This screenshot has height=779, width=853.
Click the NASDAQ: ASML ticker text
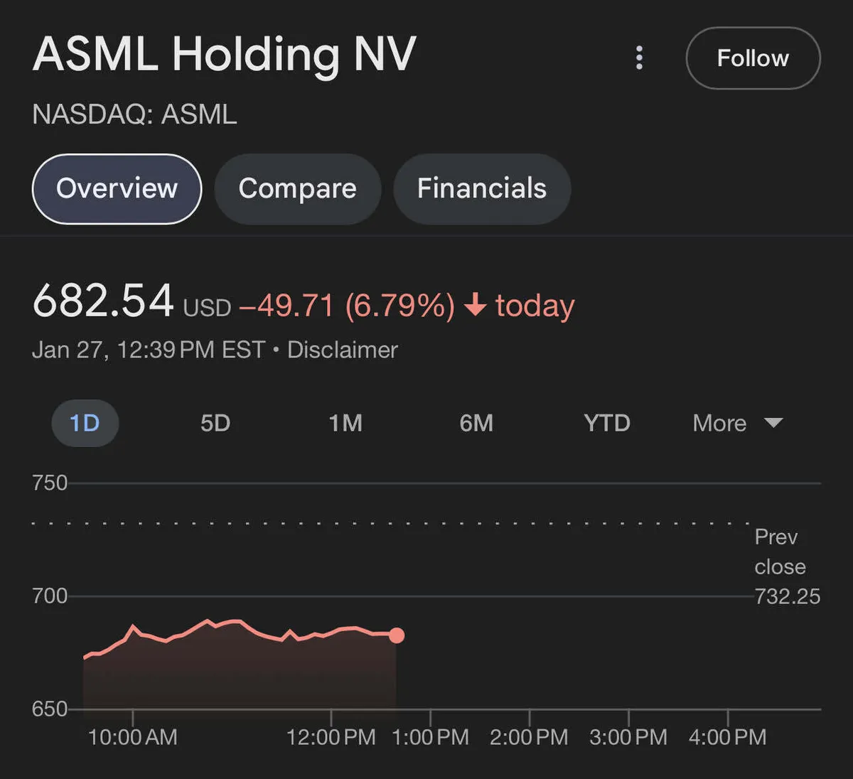click(x=134, y=114)
